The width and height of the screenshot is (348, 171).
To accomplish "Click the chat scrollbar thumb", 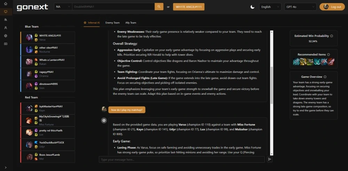I will point(271,85).
